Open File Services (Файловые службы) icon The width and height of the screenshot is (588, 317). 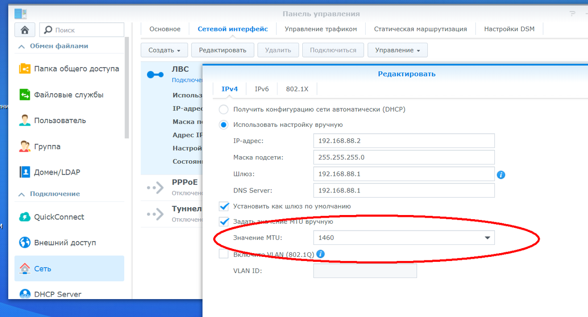coord(25,95)
